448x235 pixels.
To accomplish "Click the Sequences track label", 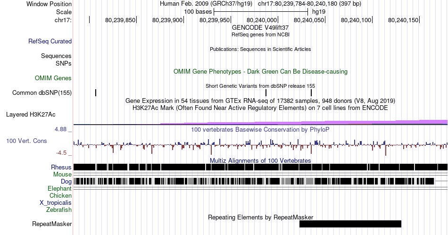I will [56, 56].
